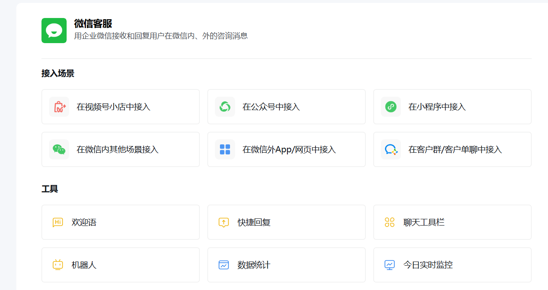Open the 欢迎语 tool card

click(121, 222)
